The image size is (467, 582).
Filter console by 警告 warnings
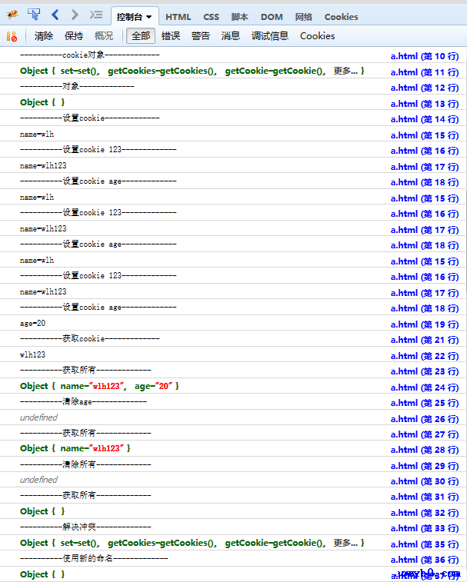201,36
